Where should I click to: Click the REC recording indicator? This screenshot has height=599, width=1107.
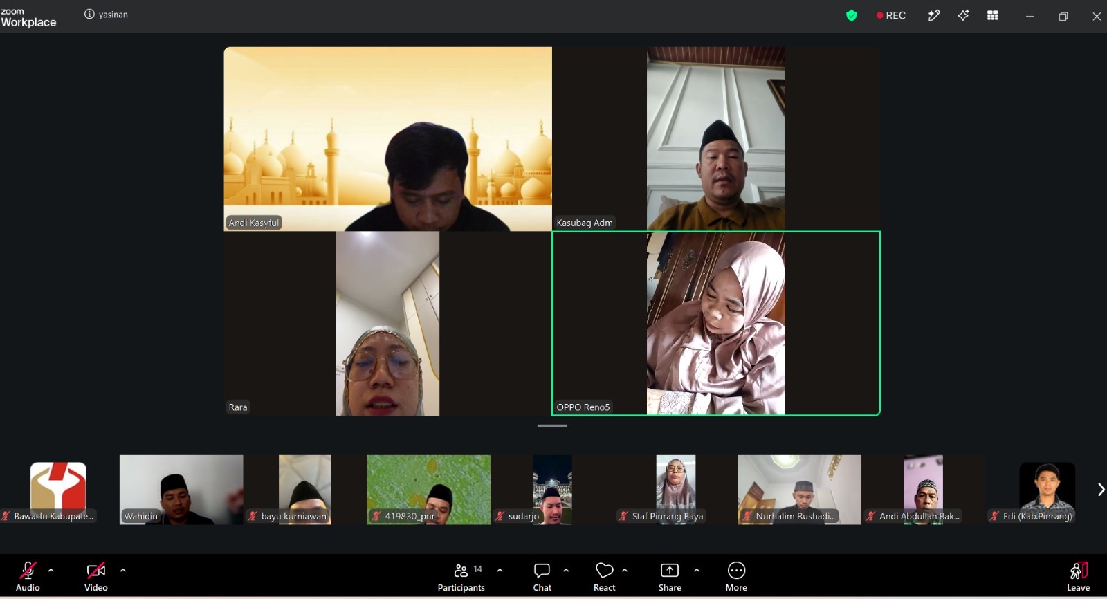891,15
